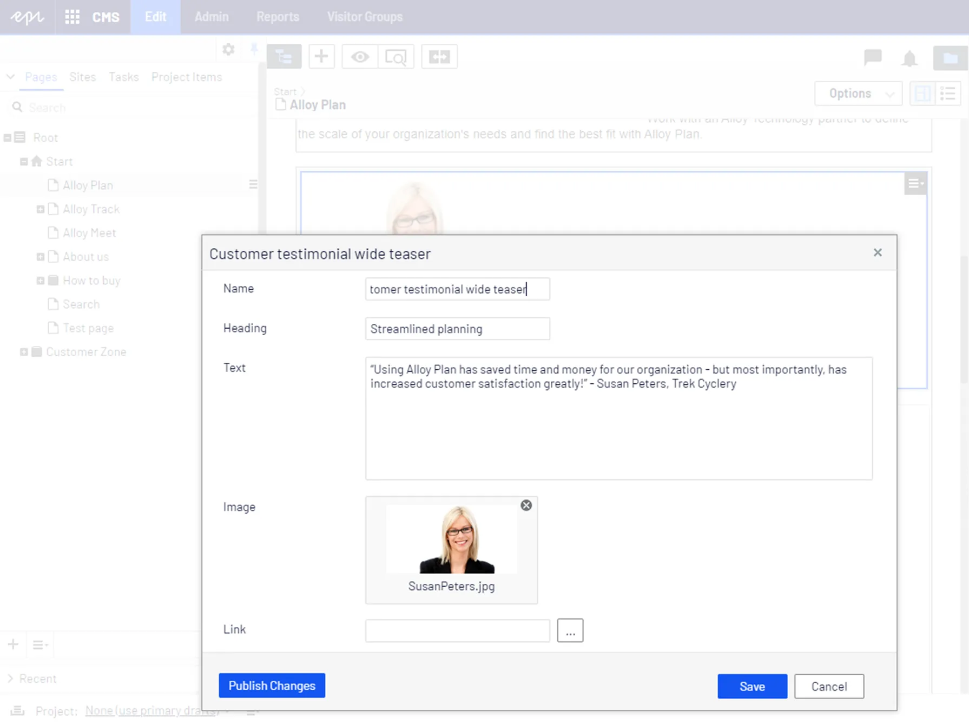Open the block context menu icon
This screenshot has height=726, width=969.
point(915,184)
